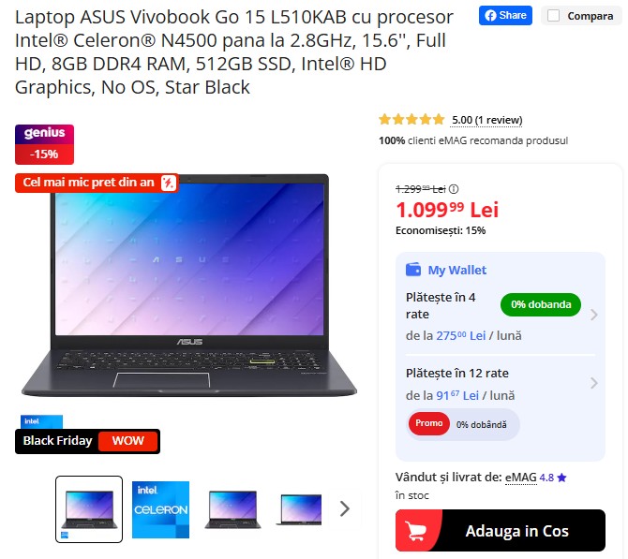The image size is (628, 559).
Task: Tick the Compara checkbox
Action: [x=553, y=16]
